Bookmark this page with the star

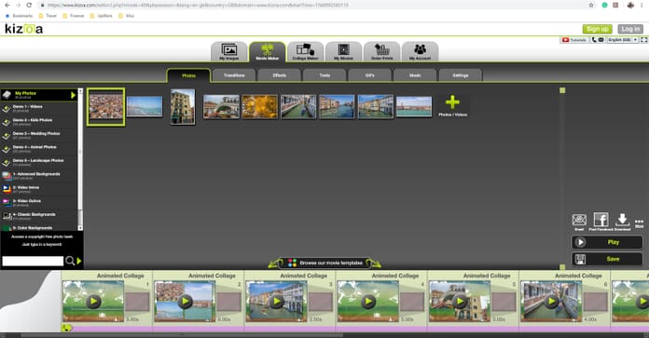[591, 5]
